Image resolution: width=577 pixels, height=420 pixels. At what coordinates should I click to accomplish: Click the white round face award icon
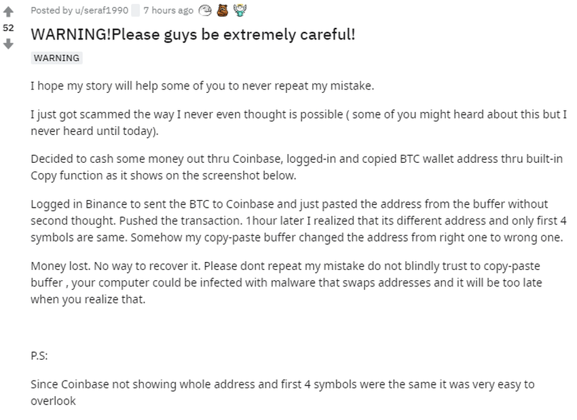[x=205, y=11]
